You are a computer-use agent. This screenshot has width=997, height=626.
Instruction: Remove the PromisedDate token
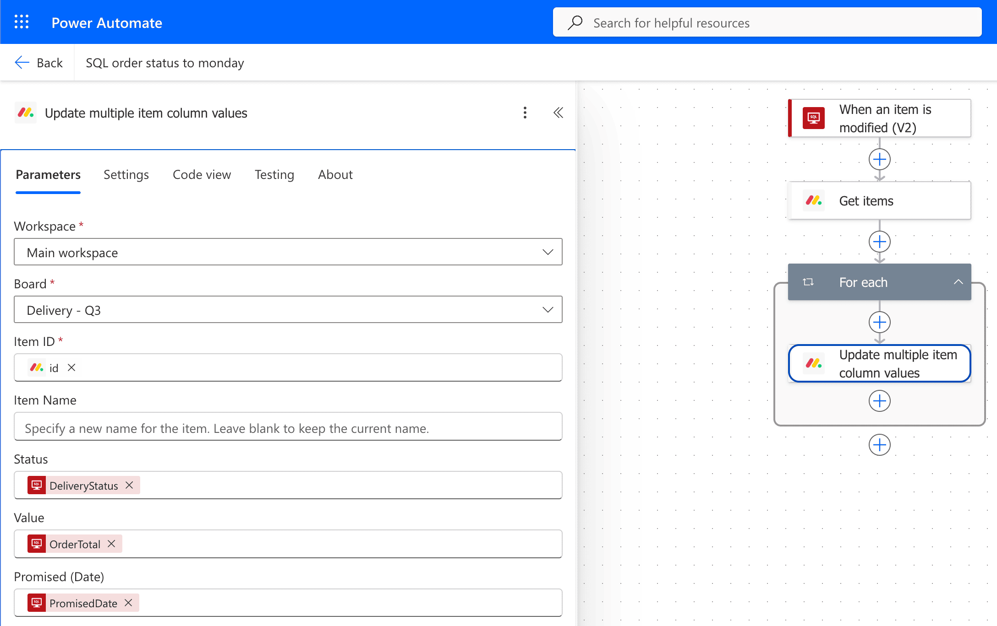[x=129, y=603]
